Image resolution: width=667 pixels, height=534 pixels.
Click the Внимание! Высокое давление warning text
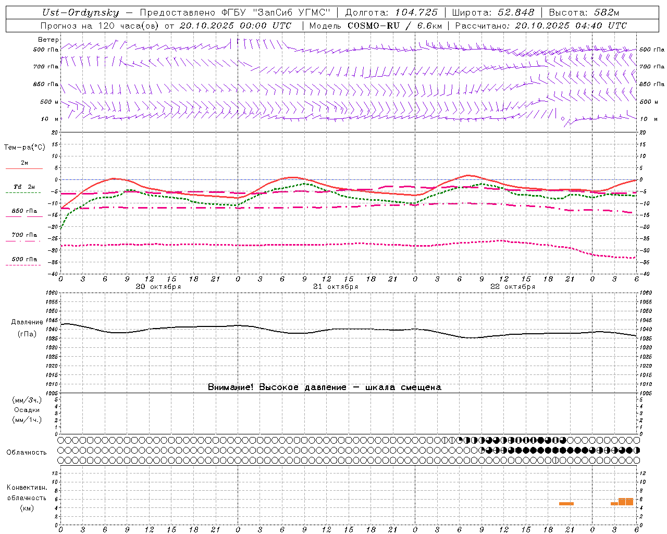point(325,387)
